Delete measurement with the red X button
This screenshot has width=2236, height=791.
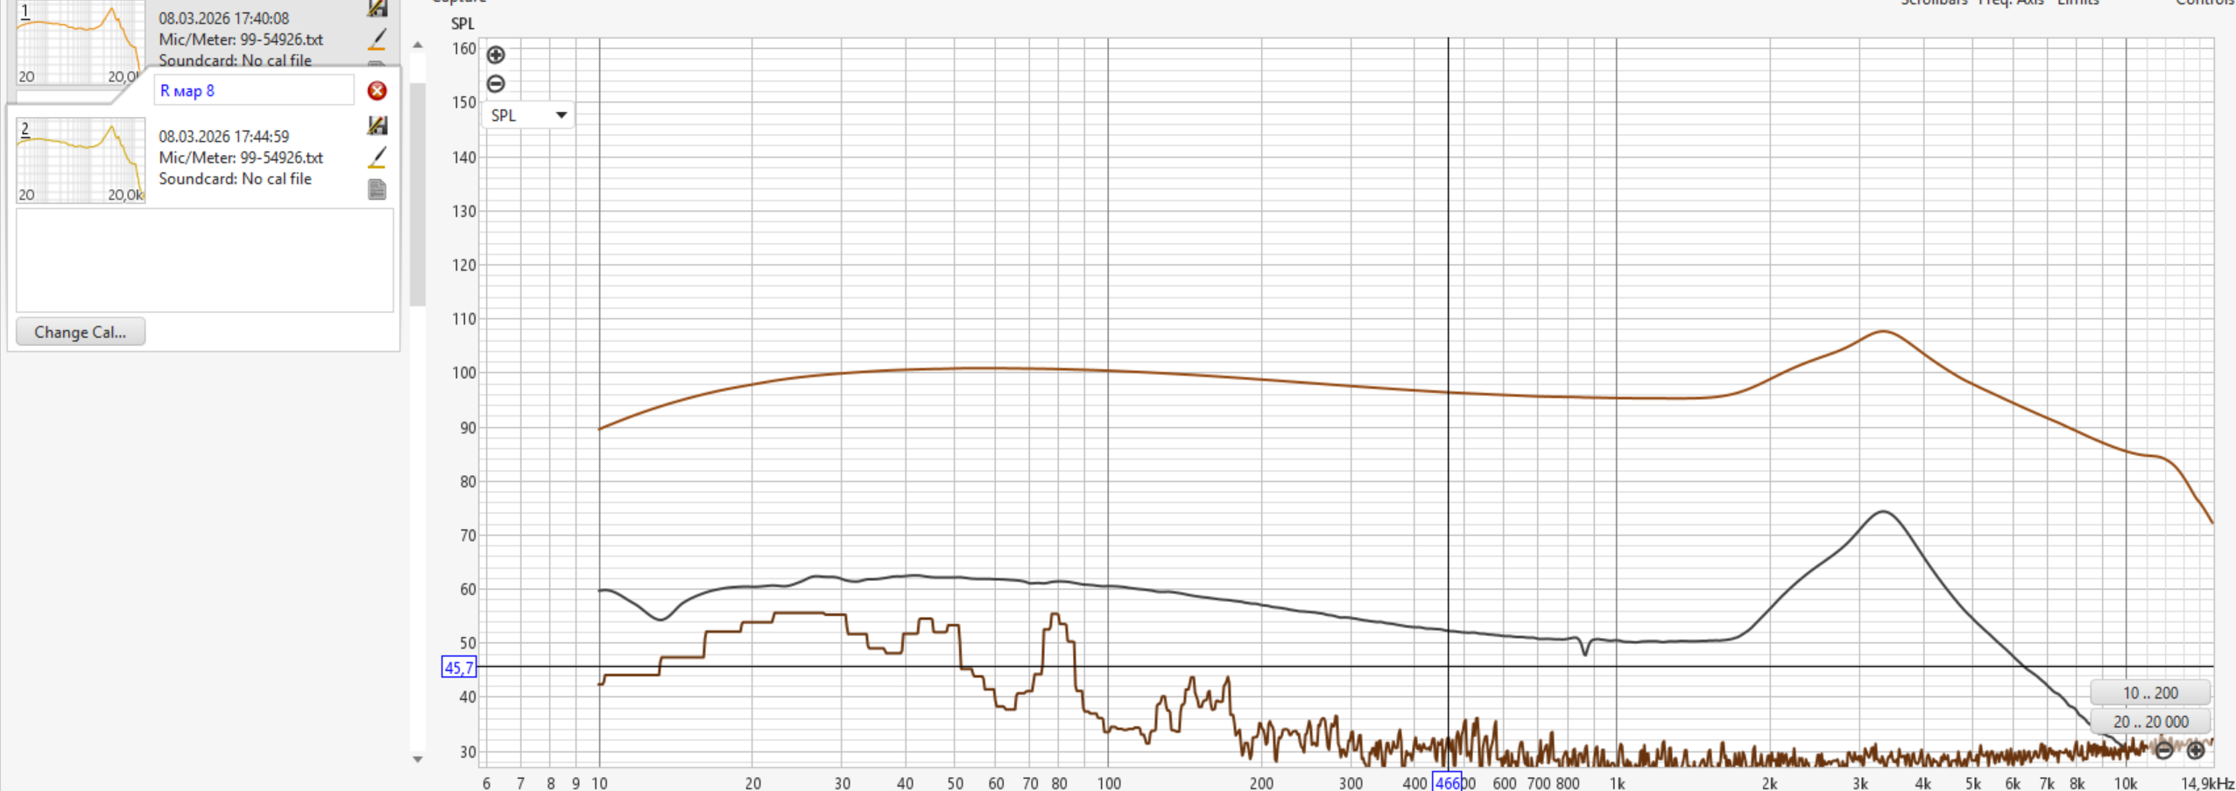click(377, 90)
